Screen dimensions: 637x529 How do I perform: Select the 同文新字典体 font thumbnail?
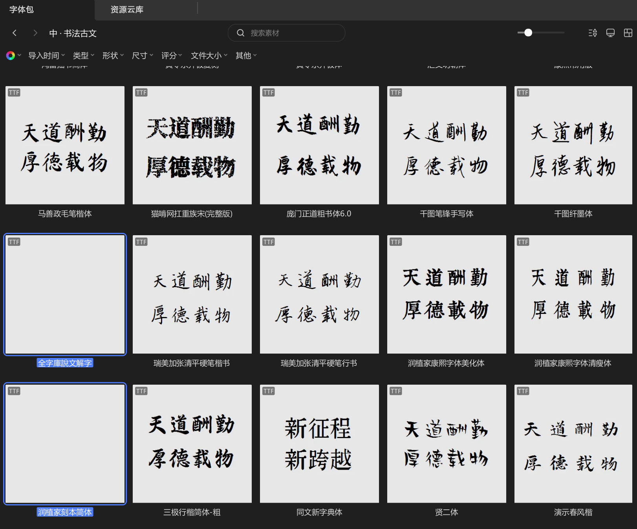point(319,444)
